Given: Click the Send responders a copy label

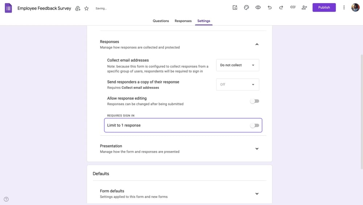Looking at the screenshot, I should 143,82.
